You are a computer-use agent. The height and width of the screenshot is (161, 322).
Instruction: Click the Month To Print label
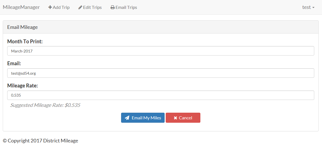pyautogui.click(x=25, y=41)
